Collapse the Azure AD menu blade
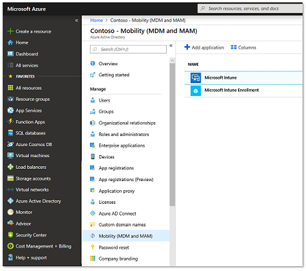This screenshot has height=271, width=306. (x=171, y=46)
